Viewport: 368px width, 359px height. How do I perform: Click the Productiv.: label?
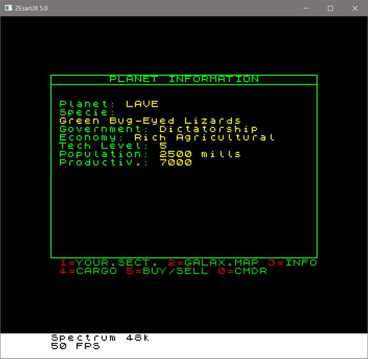click(103, 162)
